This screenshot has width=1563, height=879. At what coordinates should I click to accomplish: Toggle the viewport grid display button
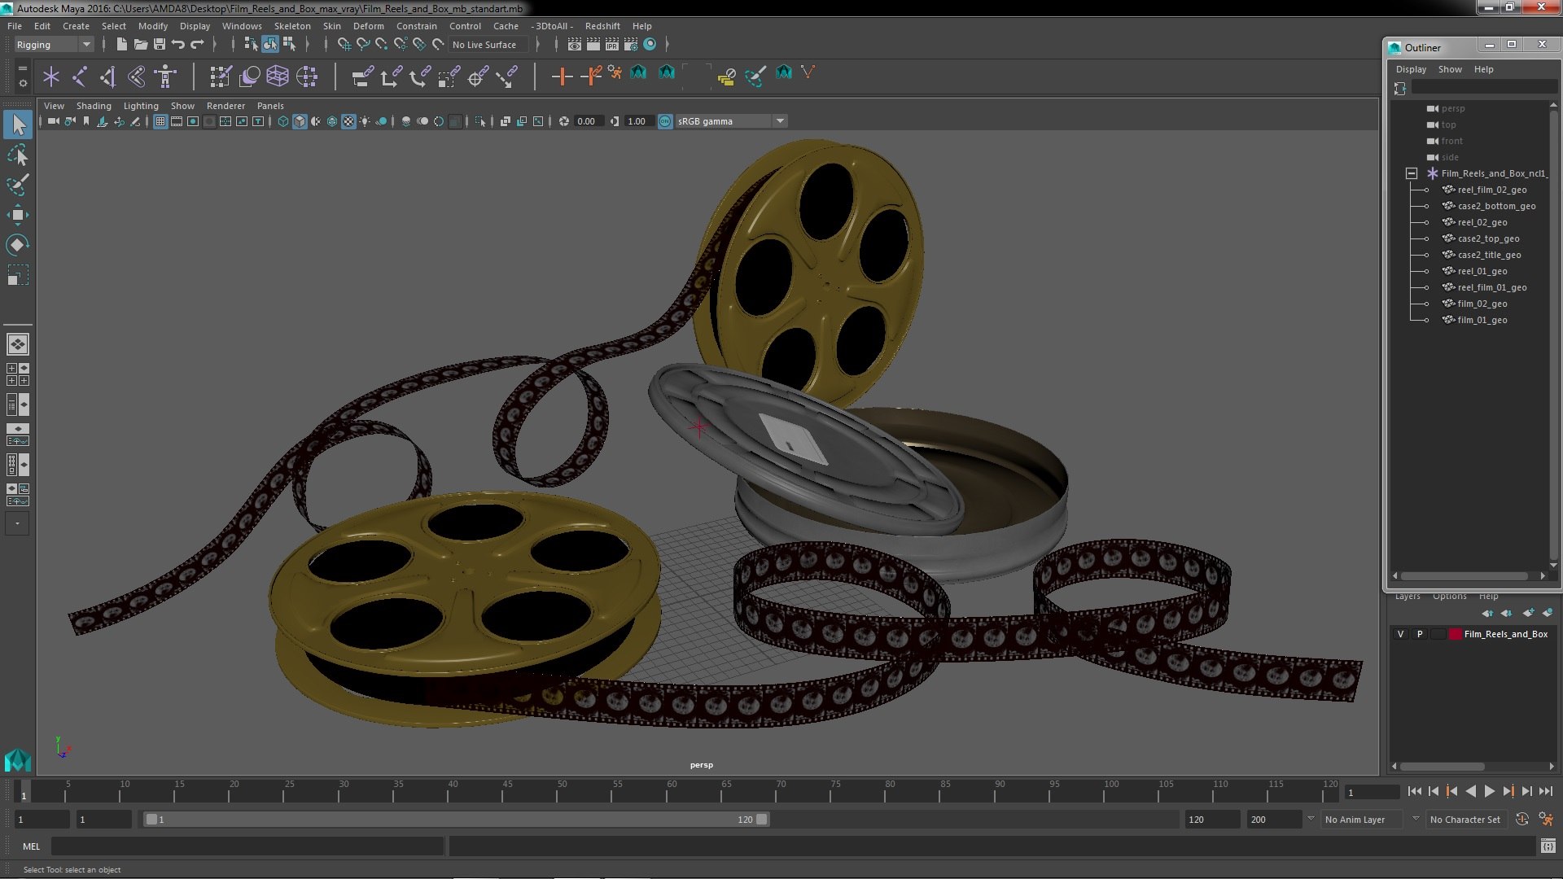(x=160, y=121)
